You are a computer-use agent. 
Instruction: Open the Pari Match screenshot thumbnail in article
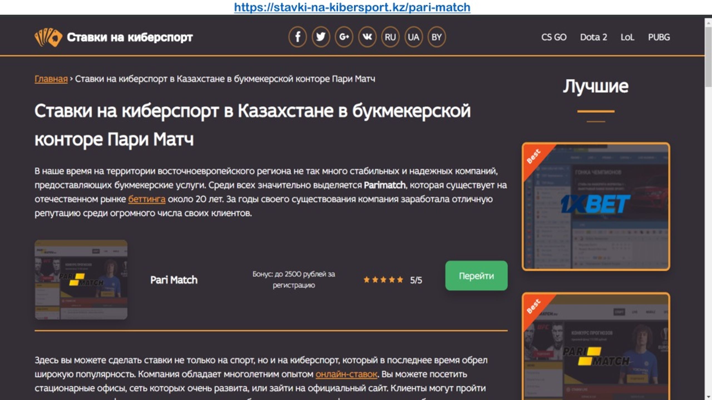(x=81, y=280)
